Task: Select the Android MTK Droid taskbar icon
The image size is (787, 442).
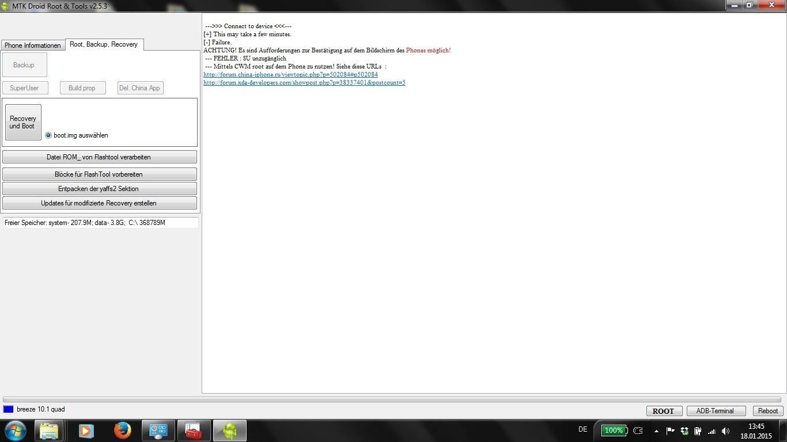Action: 230,430
